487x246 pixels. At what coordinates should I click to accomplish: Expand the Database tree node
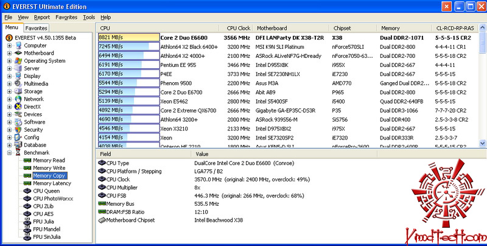tap(9, 145)
